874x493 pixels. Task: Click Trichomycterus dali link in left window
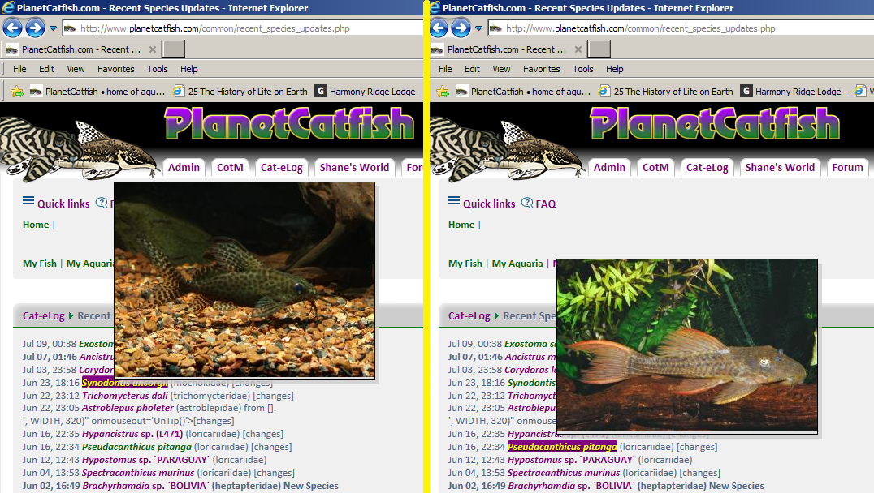click(125, 396)
